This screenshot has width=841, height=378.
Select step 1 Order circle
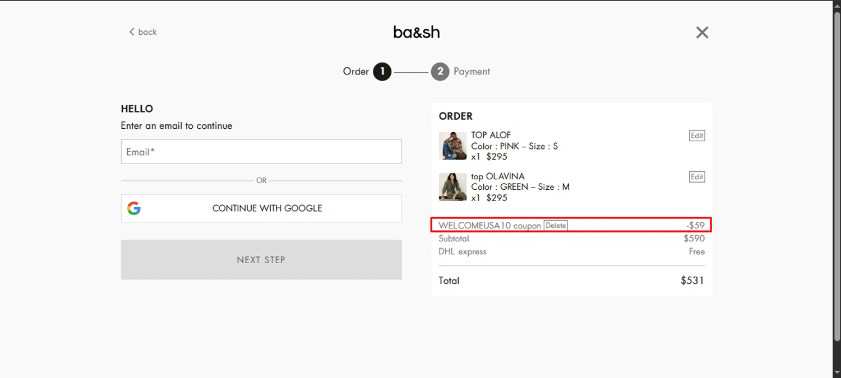382,72
